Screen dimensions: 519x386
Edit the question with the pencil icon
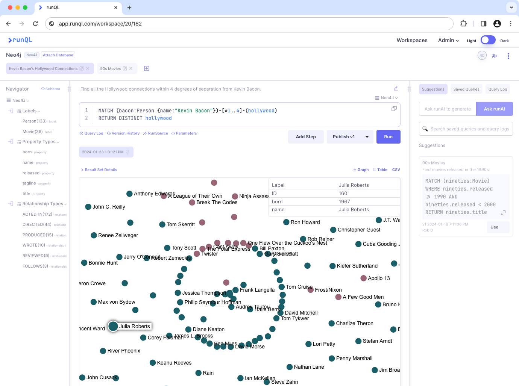click(396, 88)
